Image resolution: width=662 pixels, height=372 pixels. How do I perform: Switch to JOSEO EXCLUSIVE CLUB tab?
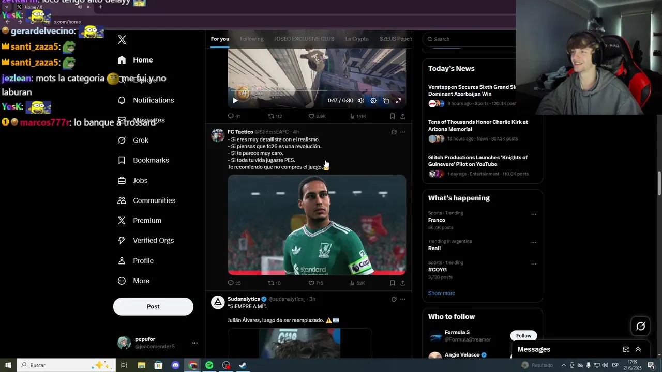304,39
